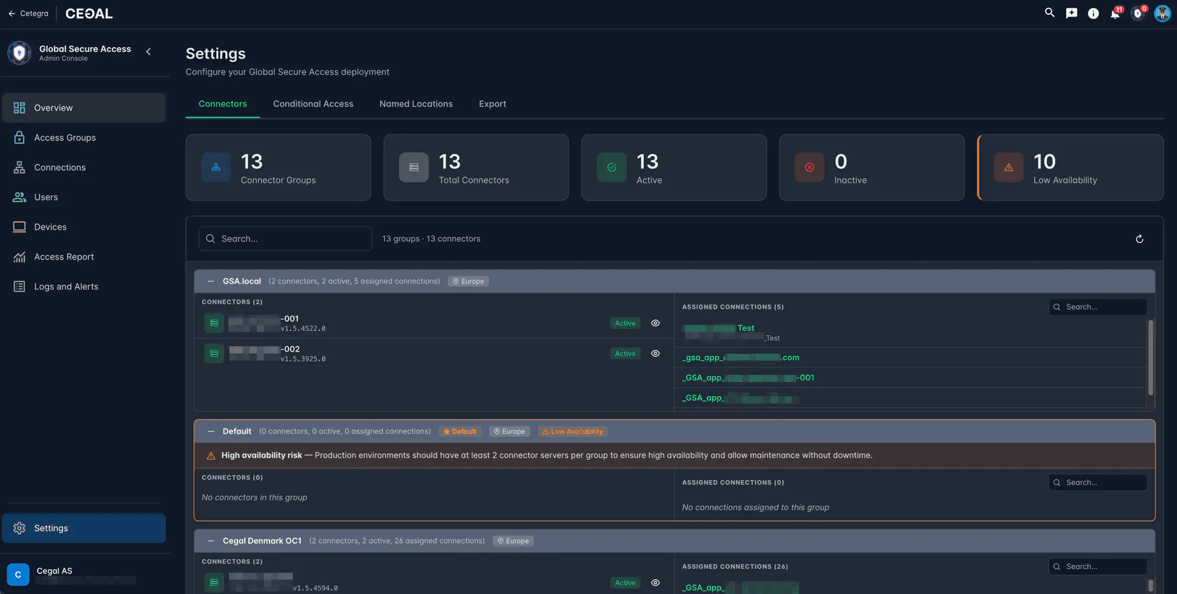Click the Default star badge
The height and width of the screenshot is (594, 1177).
coord(460,432)
